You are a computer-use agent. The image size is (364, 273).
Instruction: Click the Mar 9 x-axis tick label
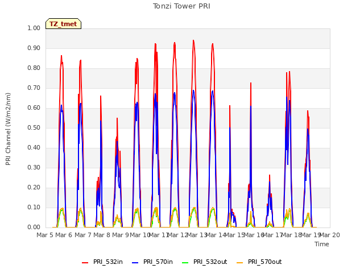pos(121,235)
